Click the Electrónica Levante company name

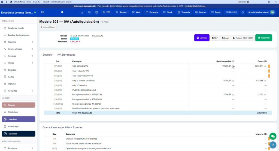click(x=17, y=13)
